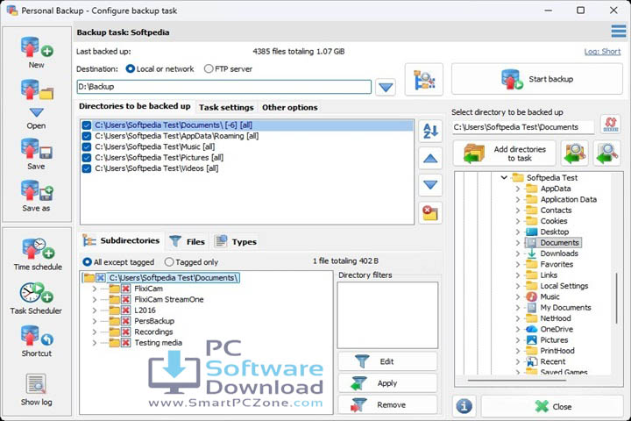Save the backup task

(x=37, y=154)
